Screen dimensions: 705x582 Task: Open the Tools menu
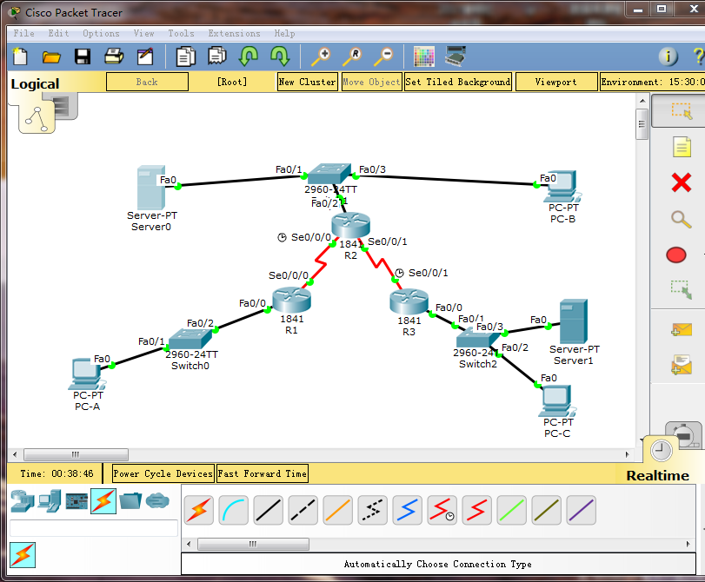[x=181, y=33]
